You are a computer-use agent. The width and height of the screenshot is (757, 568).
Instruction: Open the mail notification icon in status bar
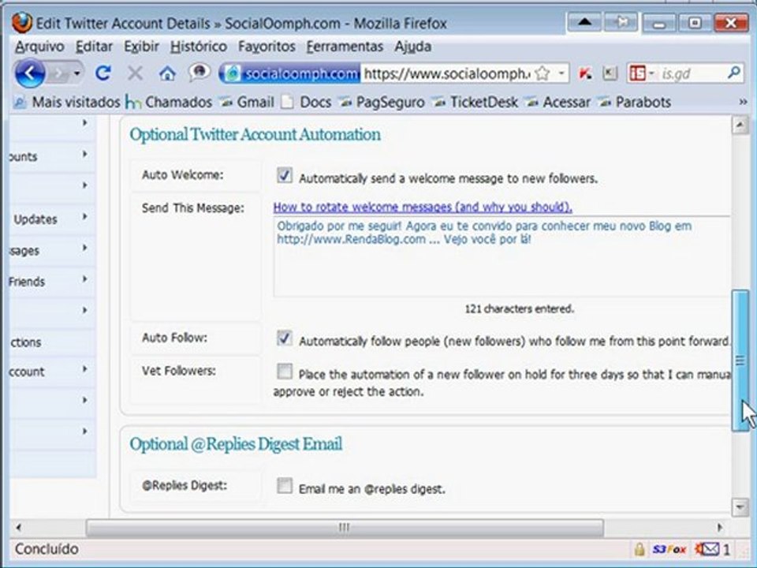[x=708, y=549]
